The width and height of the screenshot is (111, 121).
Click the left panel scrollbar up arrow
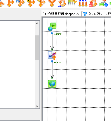(37, 23)
